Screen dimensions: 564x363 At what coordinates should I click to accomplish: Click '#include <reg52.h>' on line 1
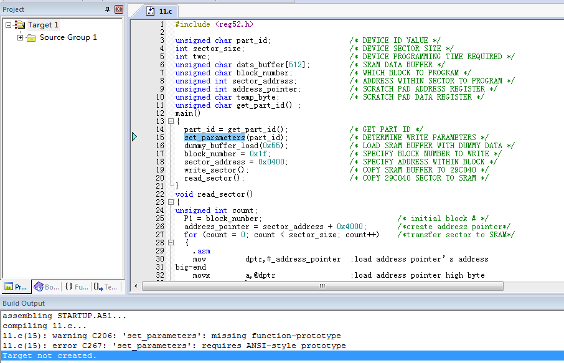[x=214, y=24]
